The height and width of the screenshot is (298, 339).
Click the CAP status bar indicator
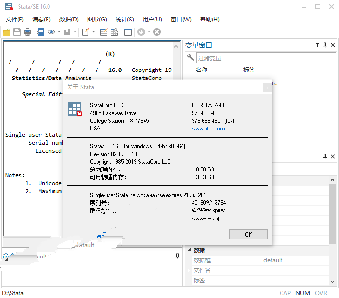[285, 293]
